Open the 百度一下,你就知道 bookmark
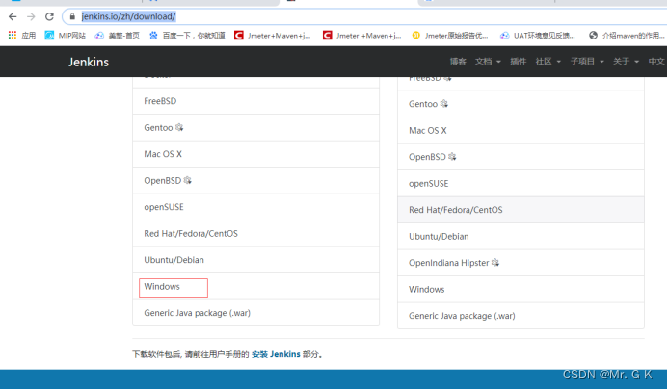 coord(187,36)
